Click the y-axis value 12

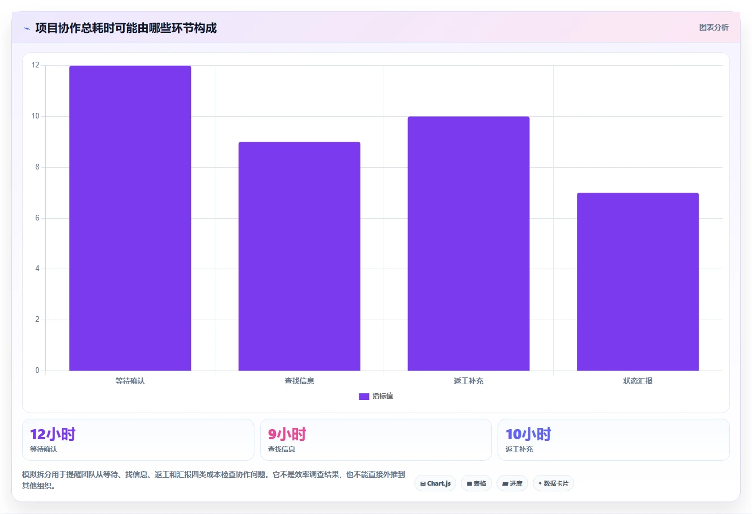click(36, 65)
